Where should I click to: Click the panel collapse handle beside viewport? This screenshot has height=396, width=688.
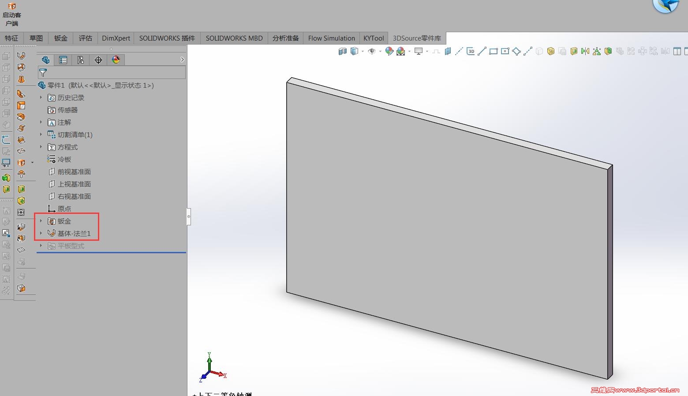point(189,217)
